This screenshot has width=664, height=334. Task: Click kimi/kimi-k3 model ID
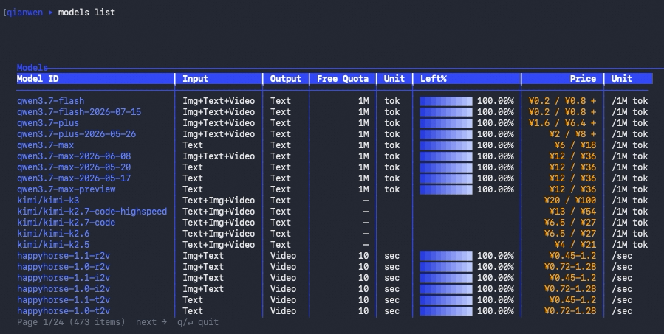click(48, 201)
